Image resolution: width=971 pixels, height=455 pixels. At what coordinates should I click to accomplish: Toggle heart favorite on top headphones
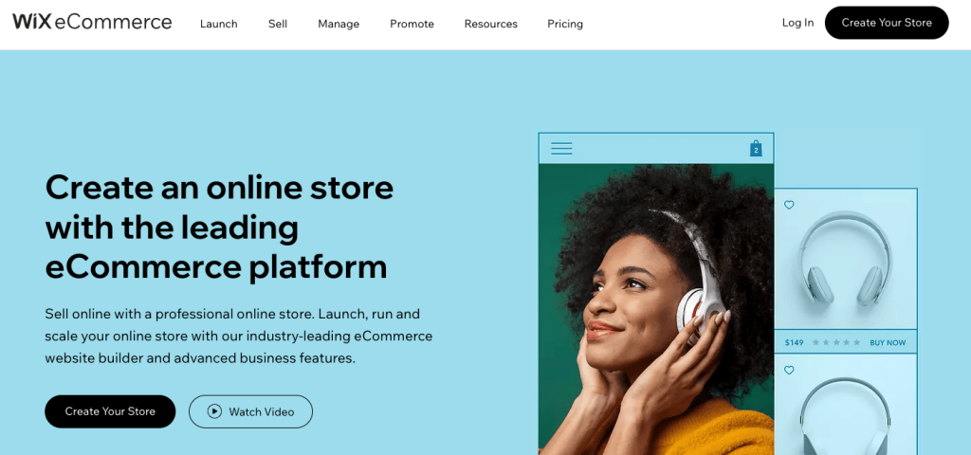[789, 205]
